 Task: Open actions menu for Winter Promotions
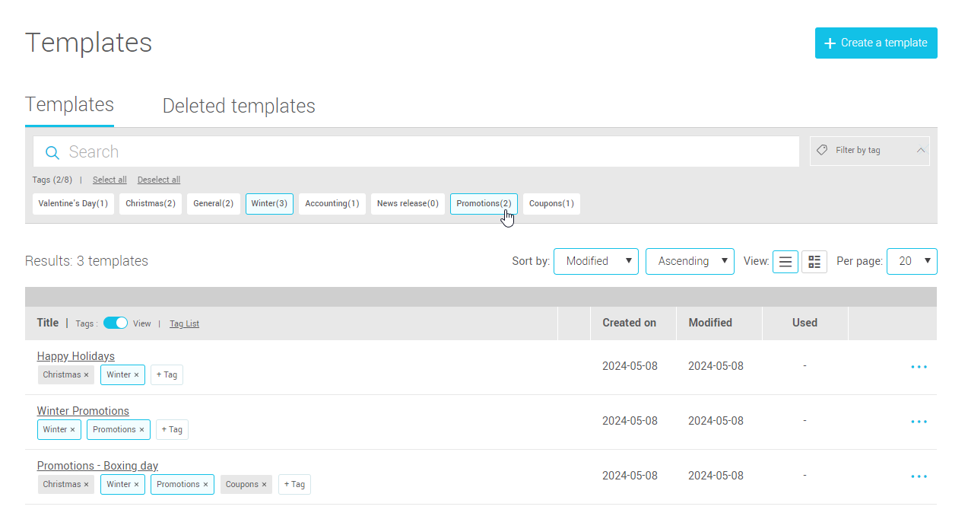(x=919, y=422)
